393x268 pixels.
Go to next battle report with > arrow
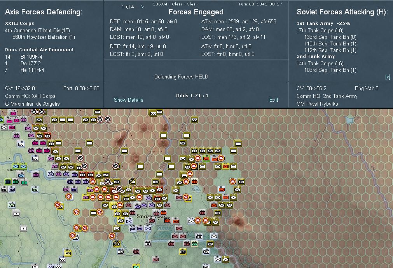pos(142,7)
